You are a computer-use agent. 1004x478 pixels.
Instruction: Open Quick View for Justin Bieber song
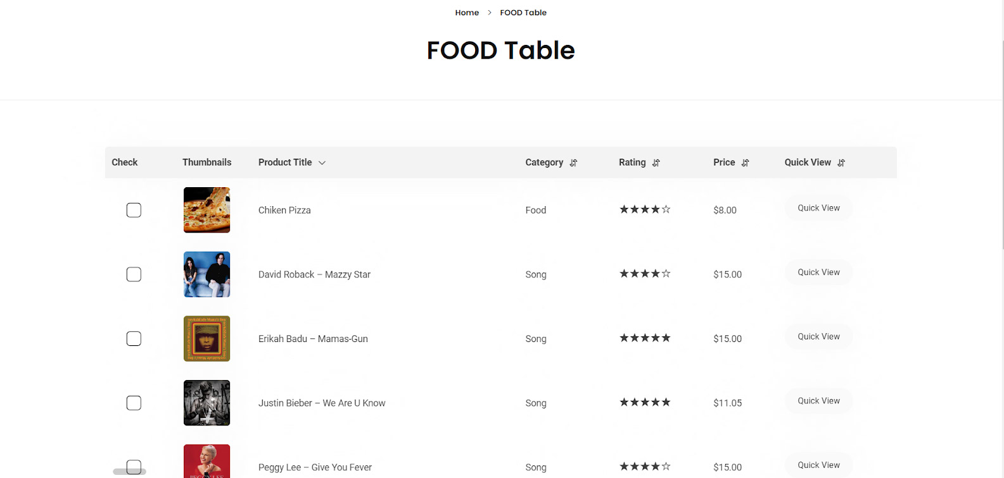tap(818, 401)
